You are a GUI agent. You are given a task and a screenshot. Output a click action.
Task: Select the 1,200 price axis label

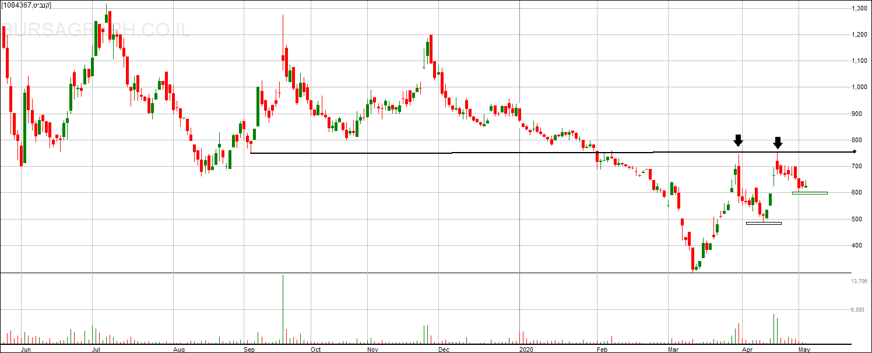pyautogui.click(x=860, y=35)
